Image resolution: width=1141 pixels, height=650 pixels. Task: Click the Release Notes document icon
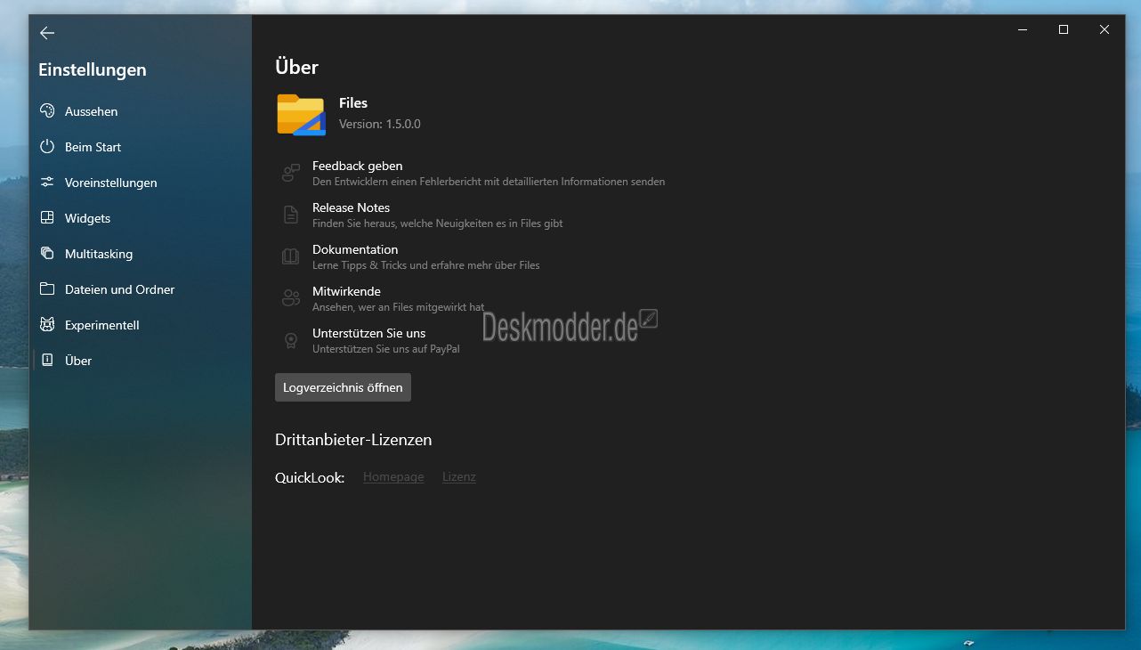[291, 215]
